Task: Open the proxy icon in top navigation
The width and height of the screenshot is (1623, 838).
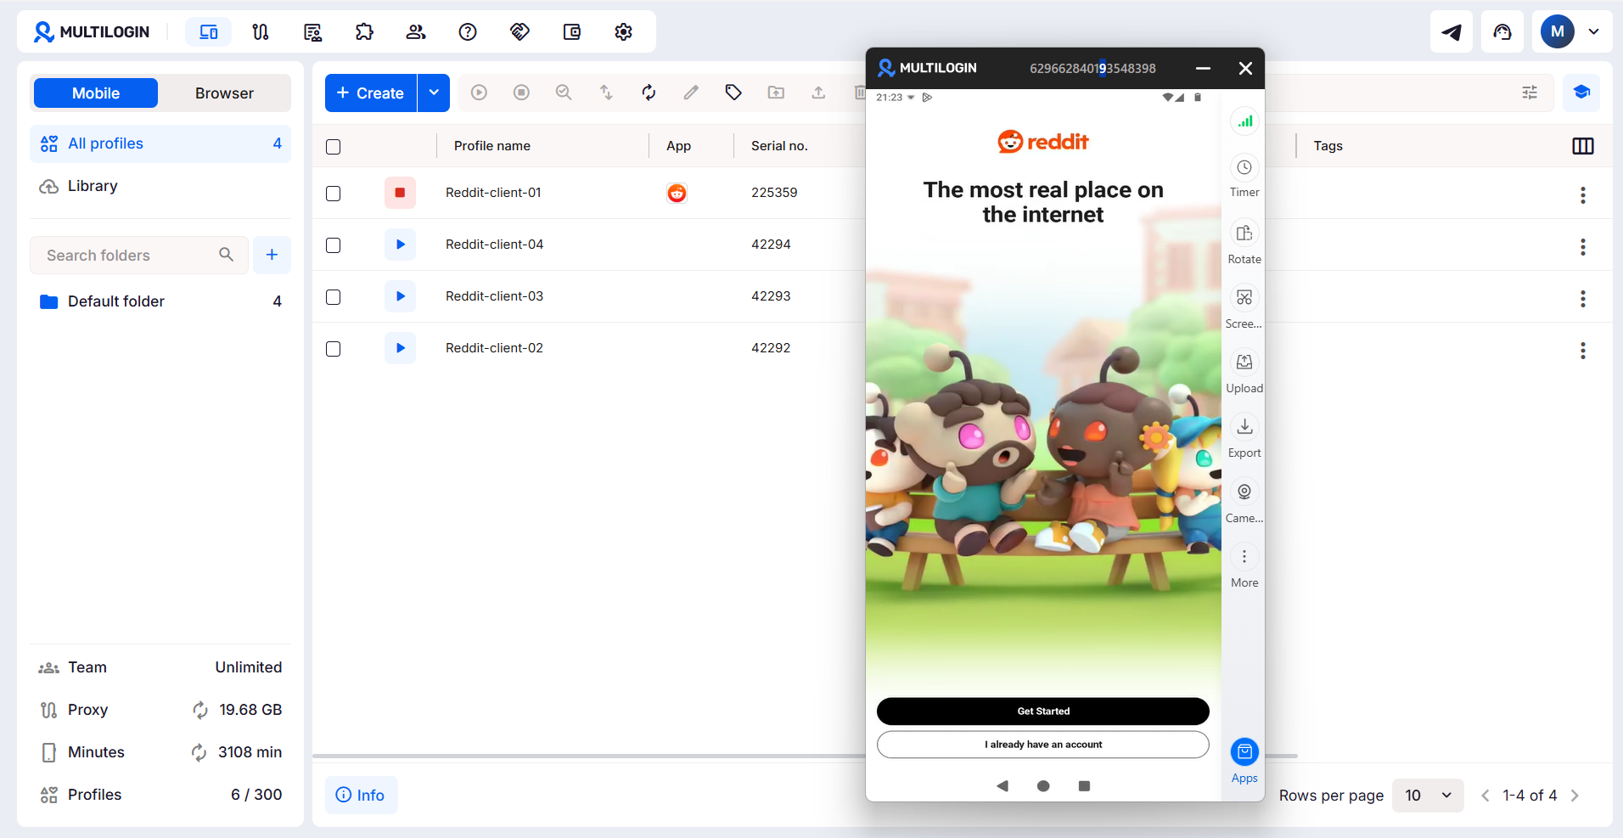Action: click(x=261, y=32)
